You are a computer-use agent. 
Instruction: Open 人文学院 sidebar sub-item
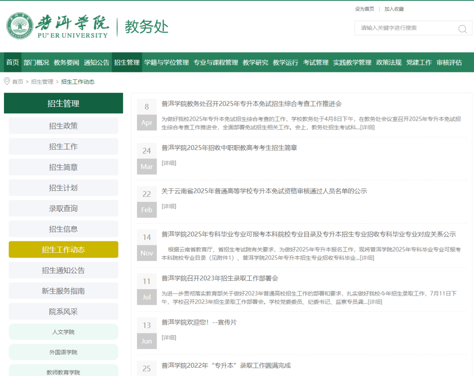(64, 332)
